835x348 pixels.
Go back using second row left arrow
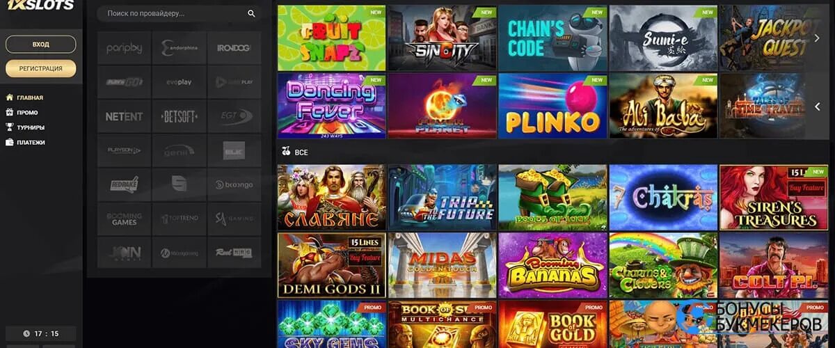[x=817, y=106]
